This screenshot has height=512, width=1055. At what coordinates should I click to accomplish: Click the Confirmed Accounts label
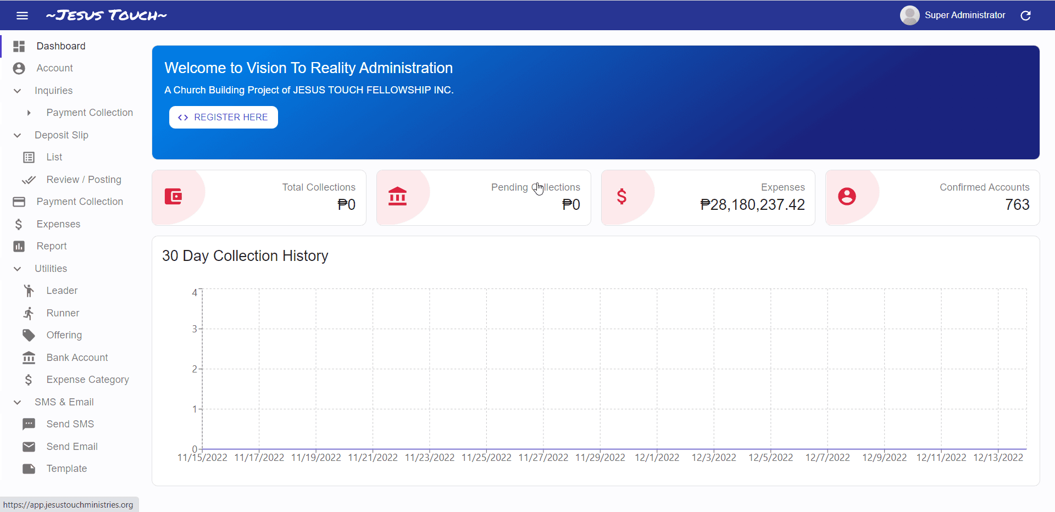pyautogui.click(x=984, y=187)
